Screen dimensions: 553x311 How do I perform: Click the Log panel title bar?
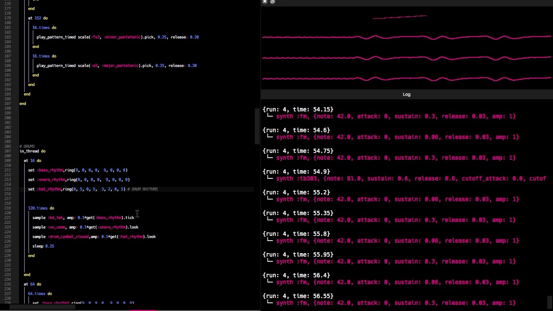[407, 94]
